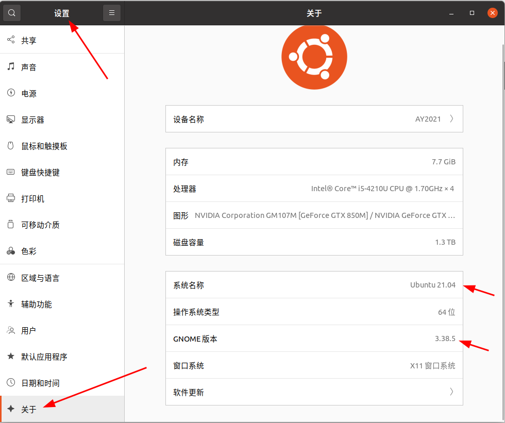This screenshot has width=505, height=423.
Task: Open the 软件更新 row chevron
Action: pyautogui.click(x=451, y=392)
